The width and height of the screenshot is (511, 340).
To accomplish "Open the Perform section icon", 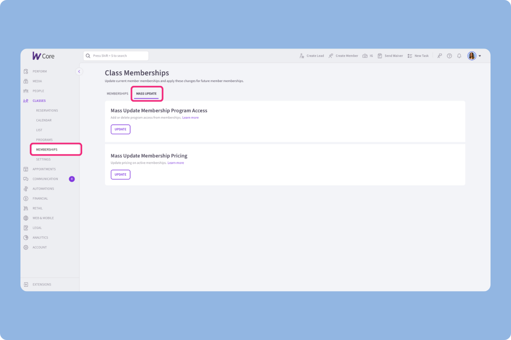I will [x=26, y=71].
